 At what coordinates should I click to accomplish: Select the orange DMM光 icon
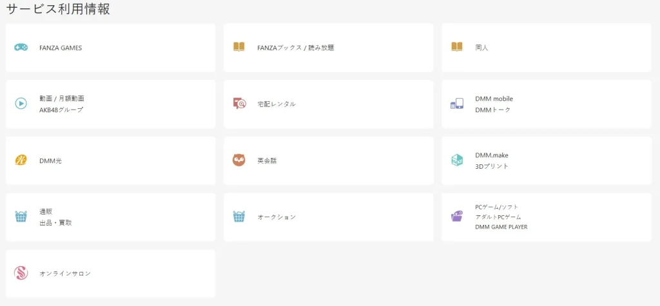coord(21,160)
